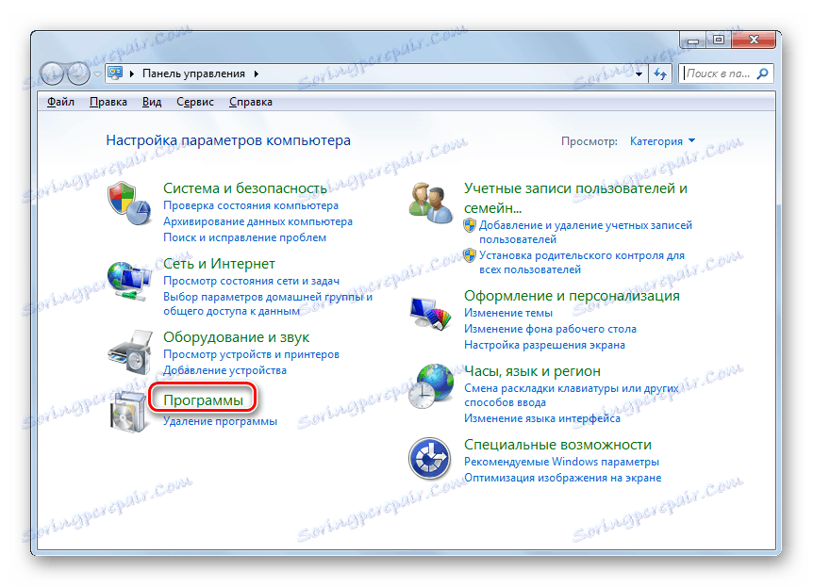This screenshot has height=587, width=813.
Task: Maximize the Control Panel window
Action: coord(718,40)
